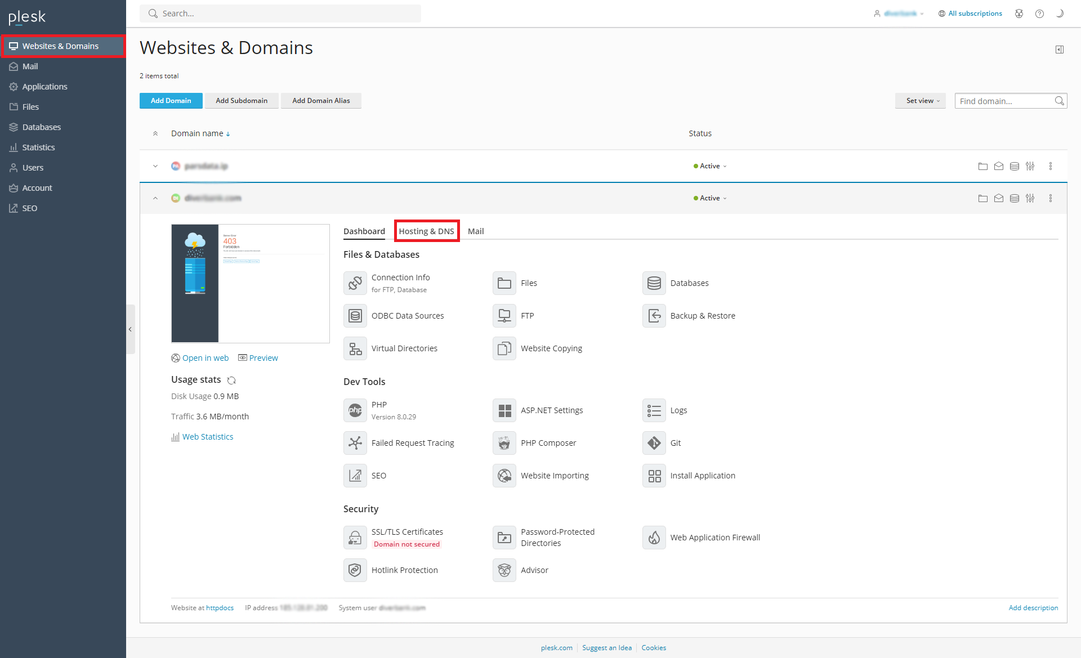Open PHP Composer
Screen dimensions: 1081x658
point(535,443)
